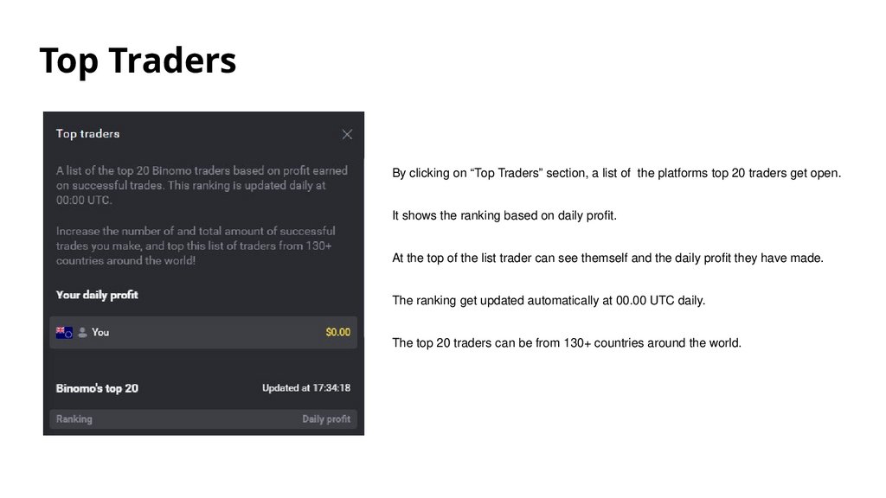Select the You daily profit row
Viewport: 886px width, 498px height.
click(x=203, y=332)
